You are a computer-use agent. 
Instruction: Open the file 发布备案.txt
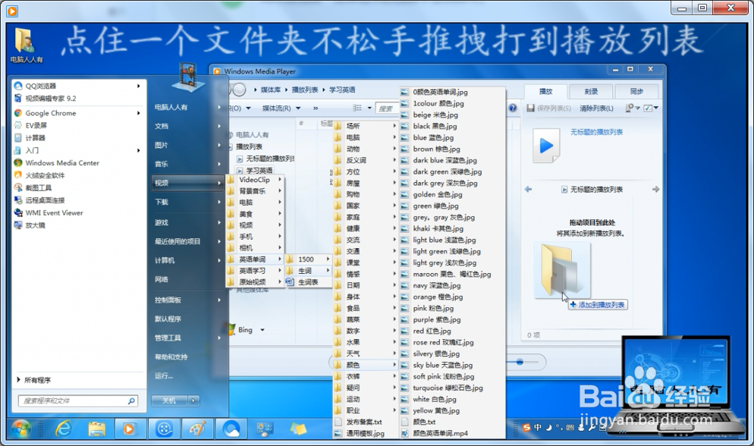pos(364,422)
